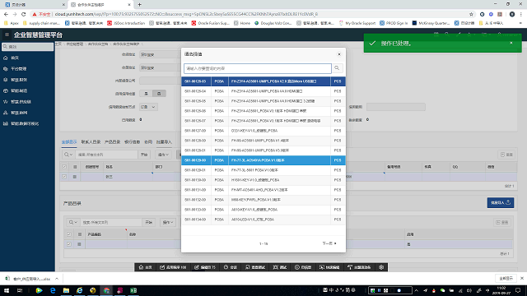The width and height of the screenshot is (527, 296).
Task: Open 首页 home in the sidebar
Action: [15, 58]
